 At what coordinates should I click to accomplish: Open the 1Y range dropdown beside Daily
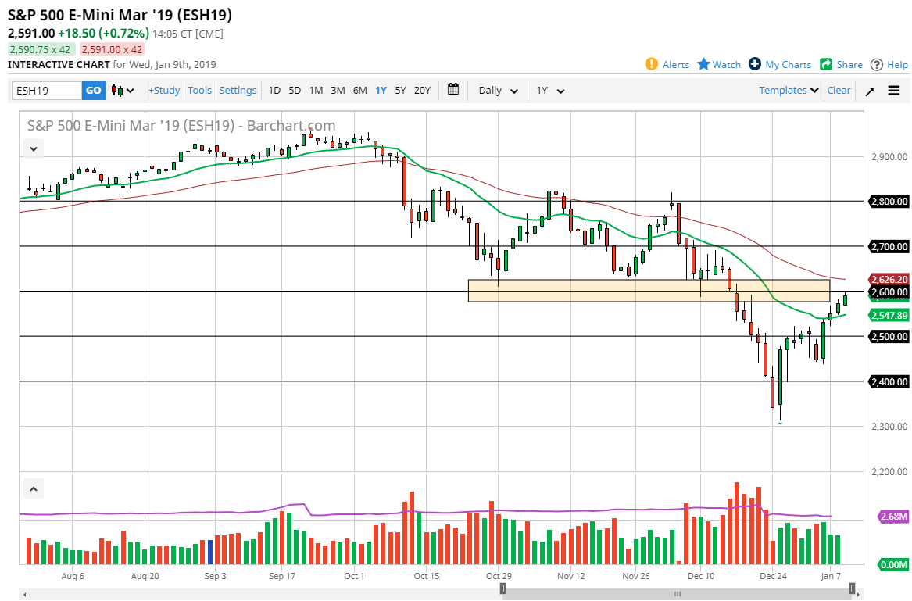[549, 90]
